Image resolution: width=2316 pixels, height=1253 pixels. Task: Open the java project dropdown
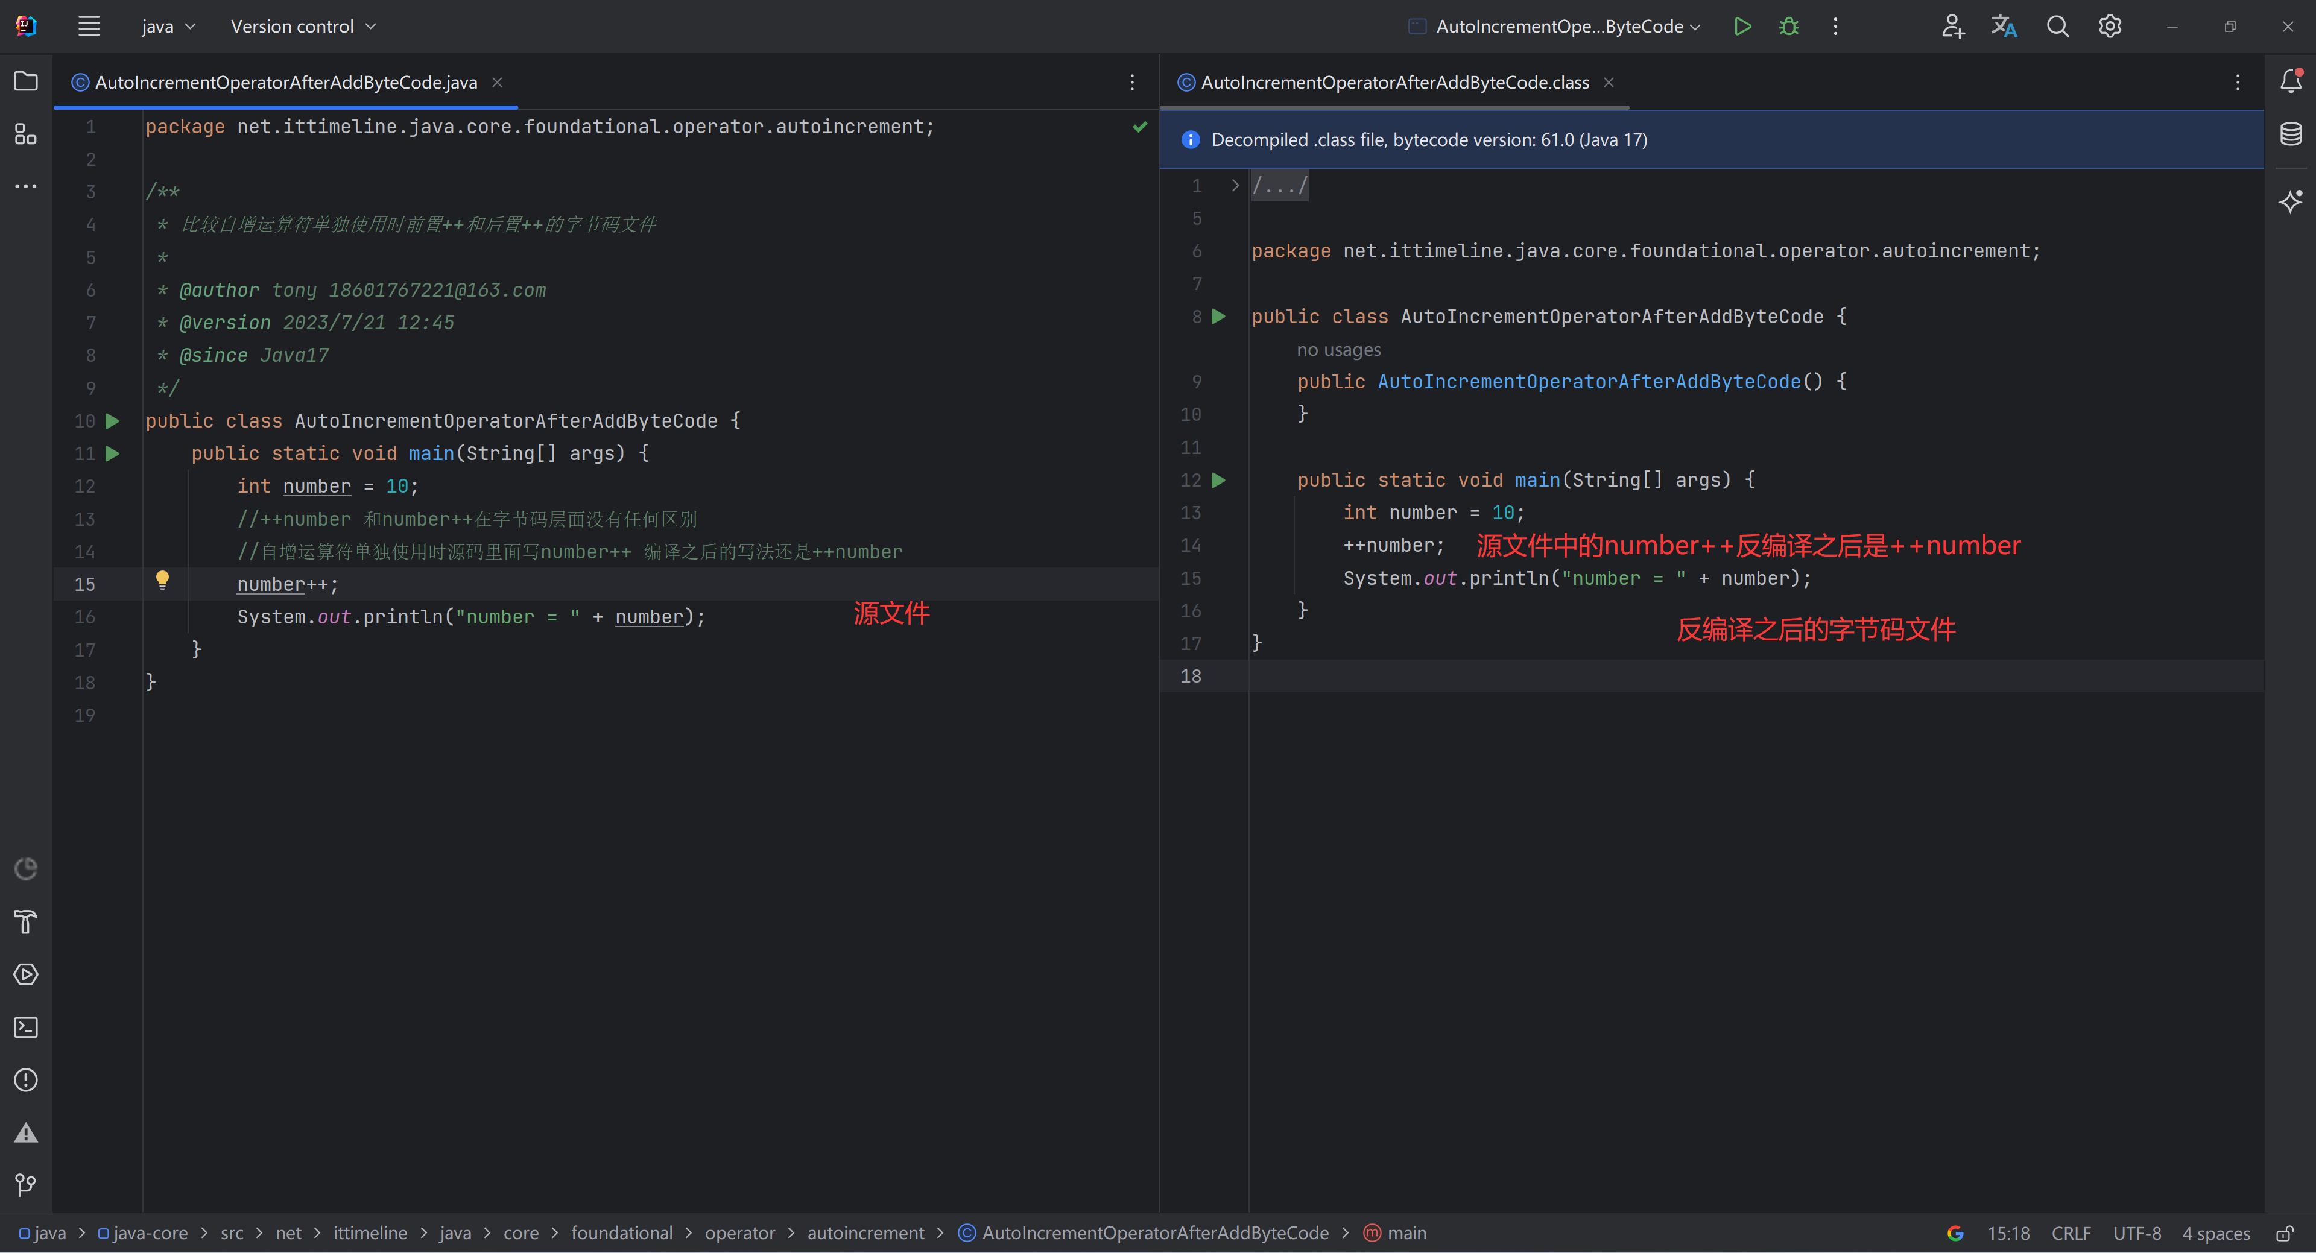coord(168,26)
